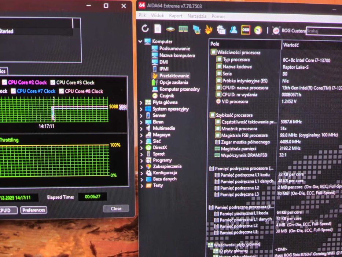
Task: Select the Przetaktowanie tree item
Action: click(x=174, y=76)
